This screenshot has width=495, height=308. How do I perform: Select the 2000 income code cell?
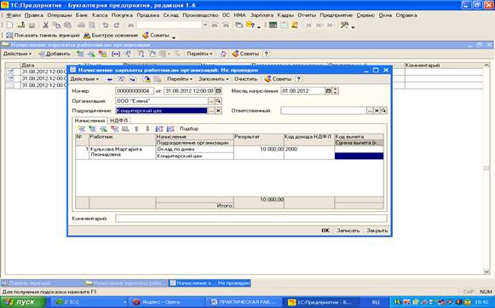309,152
